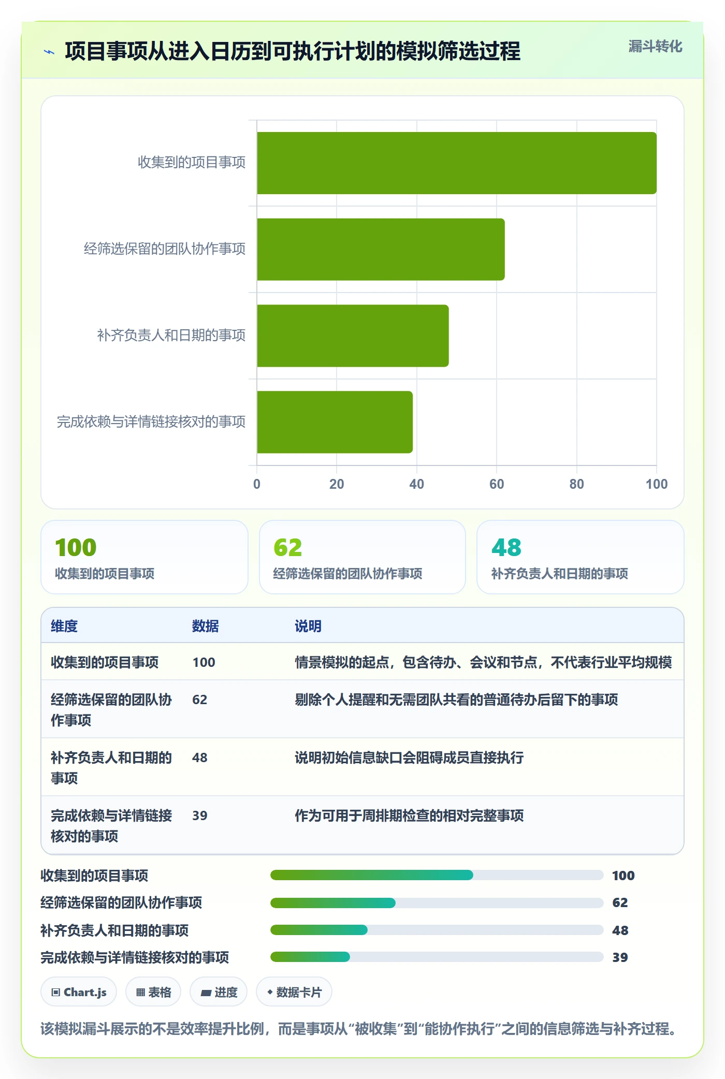Image resolution: width=725 pixels, height=1079 pixels.
Task: Click the progress value 39 at row end
Action: (620, 957)
